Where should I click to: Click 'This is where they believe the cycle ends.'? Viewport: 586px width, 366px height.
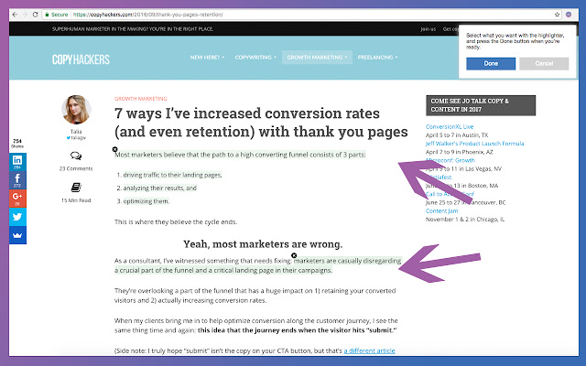pyautogui.click(x=176, y=221)
